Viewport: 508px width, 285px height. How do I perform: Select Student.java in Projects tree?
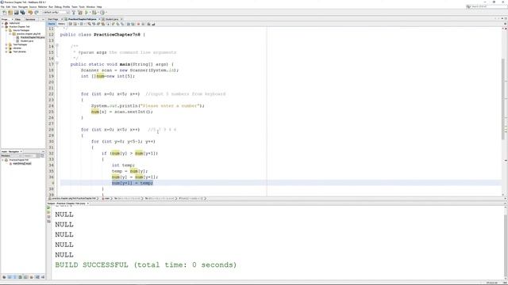click(x=27, y=41)
